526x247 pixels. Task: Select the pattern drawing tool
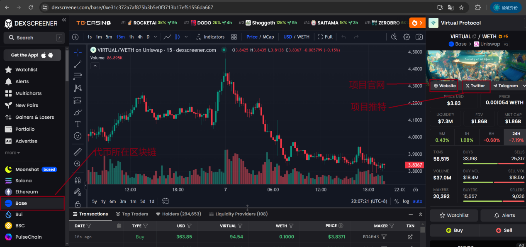click(x=78, y=88)
